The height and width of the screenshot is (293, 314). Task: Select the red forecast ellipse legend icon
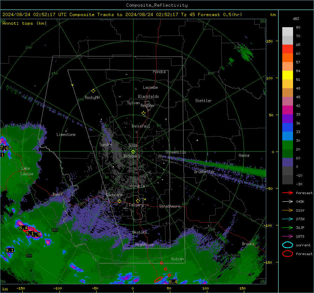coord(287,254)
